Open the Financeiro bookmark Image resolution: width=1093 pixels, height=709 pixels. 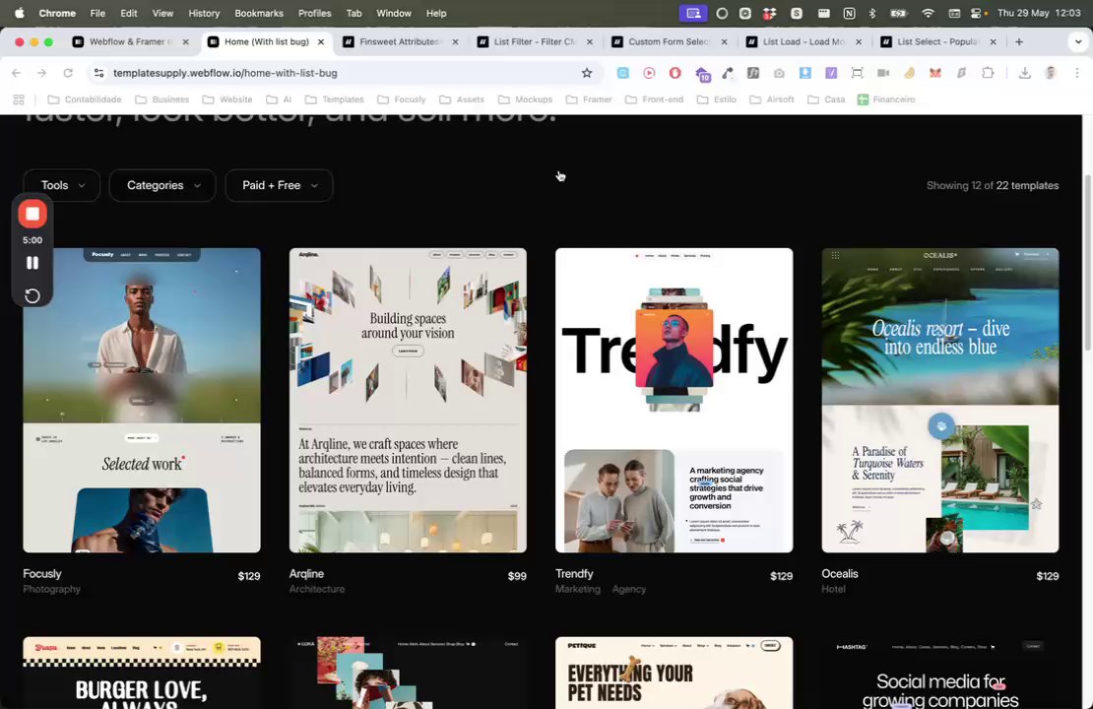pos(886,99)
